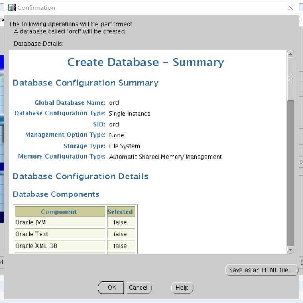
Task: Click the scroll down arrow of the summary pane
Action: click(x=290, y=250)
